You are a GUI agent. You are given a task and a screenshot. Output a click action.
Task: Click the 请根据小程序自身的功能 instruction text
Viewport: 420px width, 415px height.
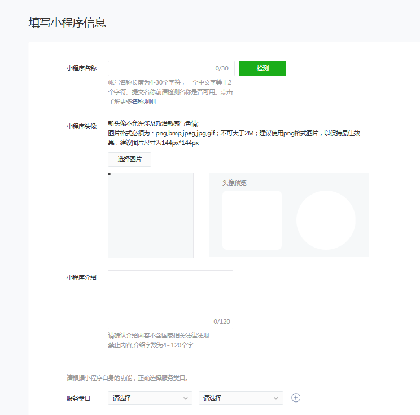click(128, 378)
